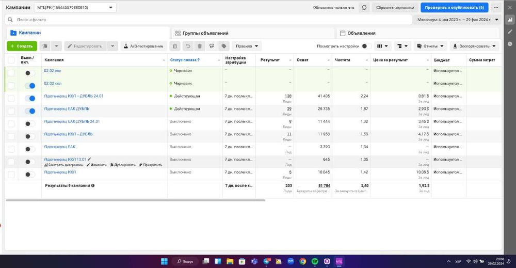Click the delete trash icon in toolbar
The height and width of the screenshot is (268, 516).
point(200,46)
